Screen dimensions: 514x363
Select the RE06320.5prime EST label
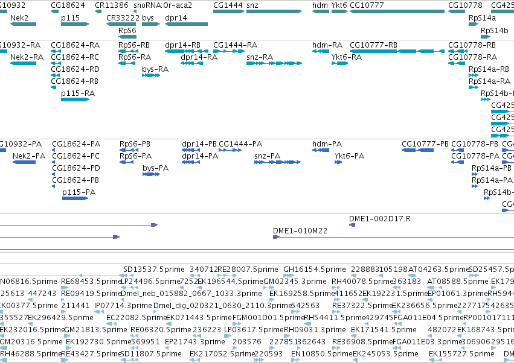click(161, 329)
